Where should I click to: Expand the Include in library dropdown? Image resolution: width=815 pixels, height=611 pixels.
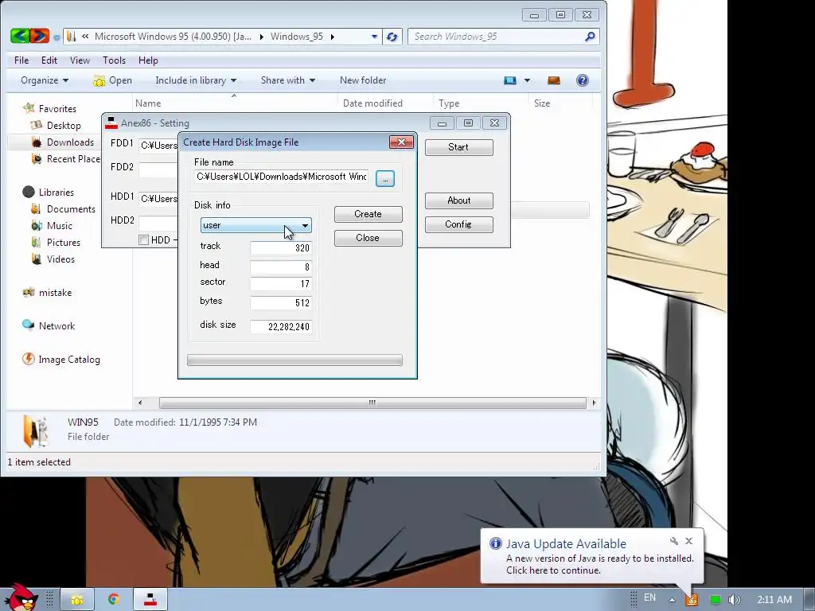click(x=196, y=80)
